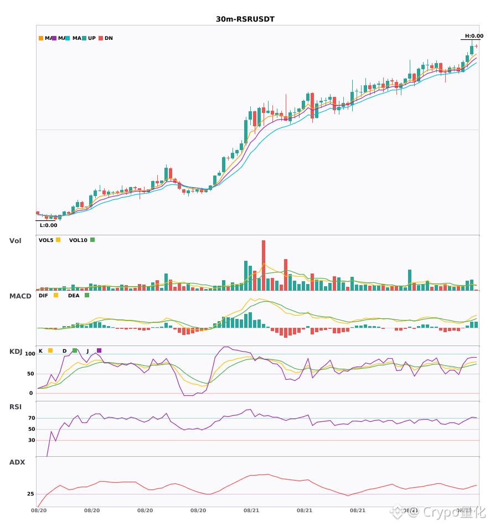Select the cyan MA legend swatch
This screenshot has height=526, width=490.
[x=68, y=38]
